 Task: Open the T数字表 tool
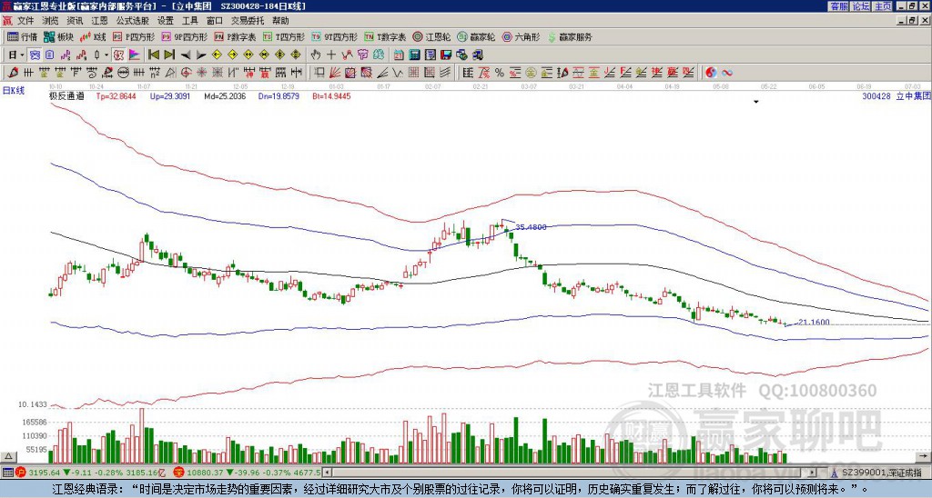385,36
